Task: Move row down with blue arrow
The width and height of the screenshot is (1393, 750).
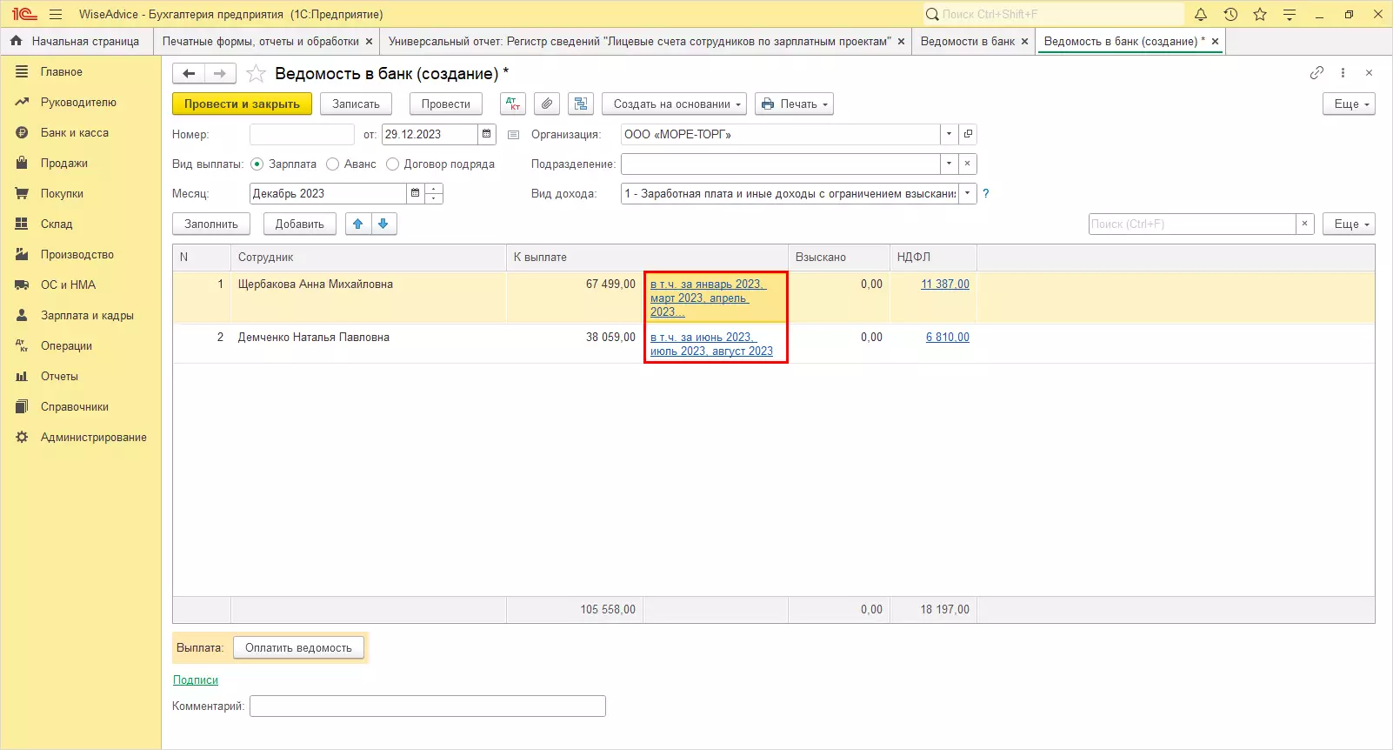Action: tap(383, 224)
